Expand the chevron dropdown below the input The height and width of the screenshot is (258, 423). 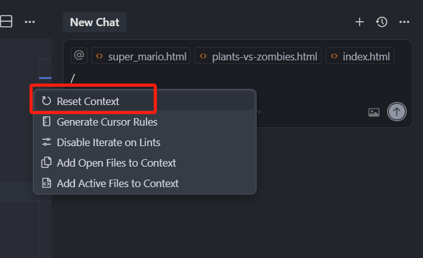click(x=259, y=111)
